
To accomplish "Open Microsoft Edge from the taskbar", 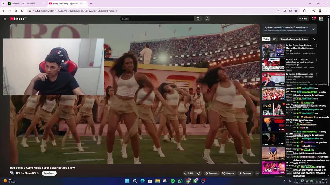I will click(x=142, y=181).
